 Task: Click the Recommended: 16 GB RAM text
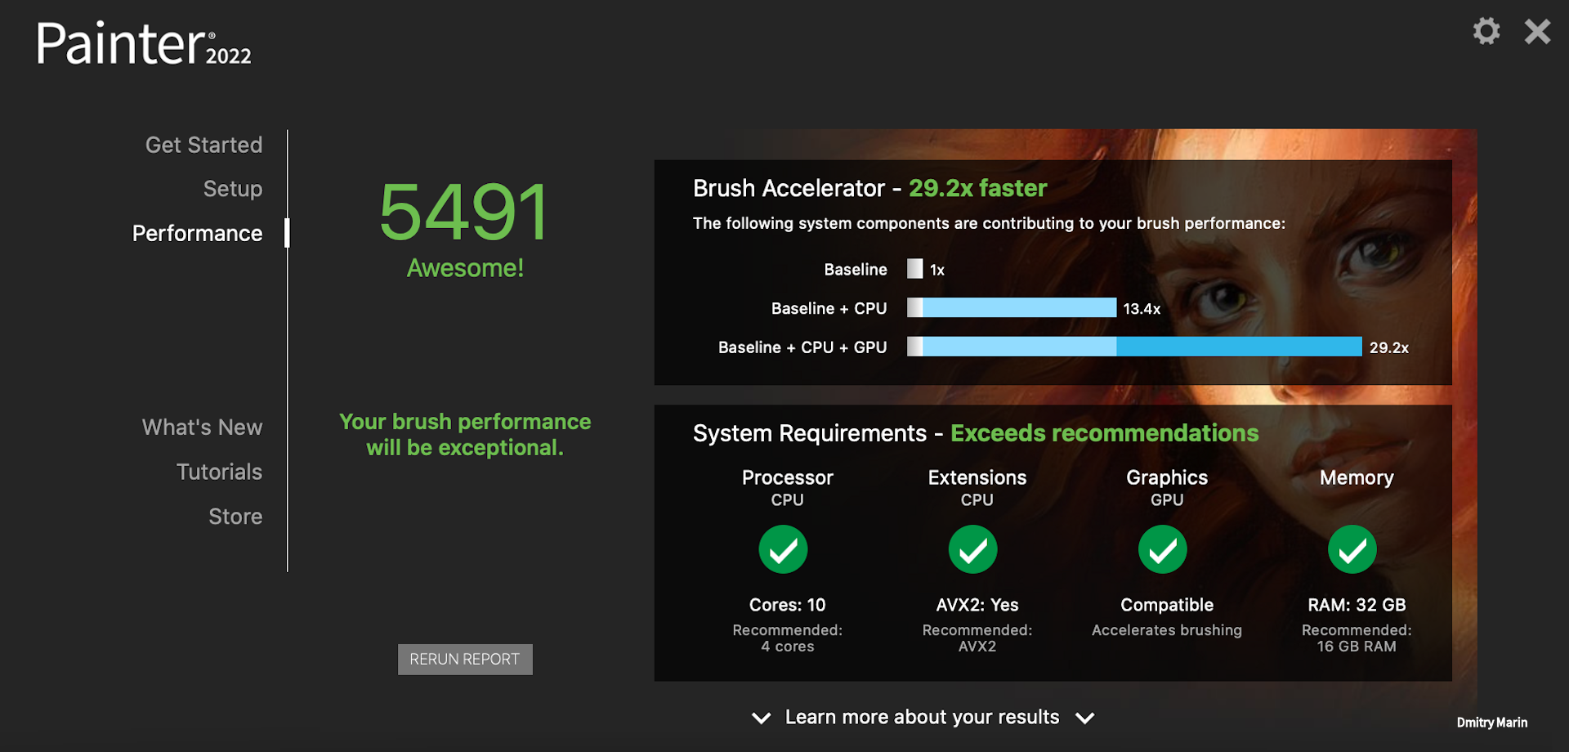tap(1357, 638)
